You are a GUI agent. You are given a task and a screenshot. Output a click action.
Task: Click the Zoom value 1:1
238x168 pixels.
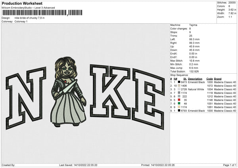click(x=230, y=17)
